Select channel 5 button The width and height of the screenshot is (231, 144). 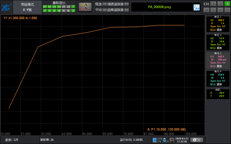(x=213, y=10)
